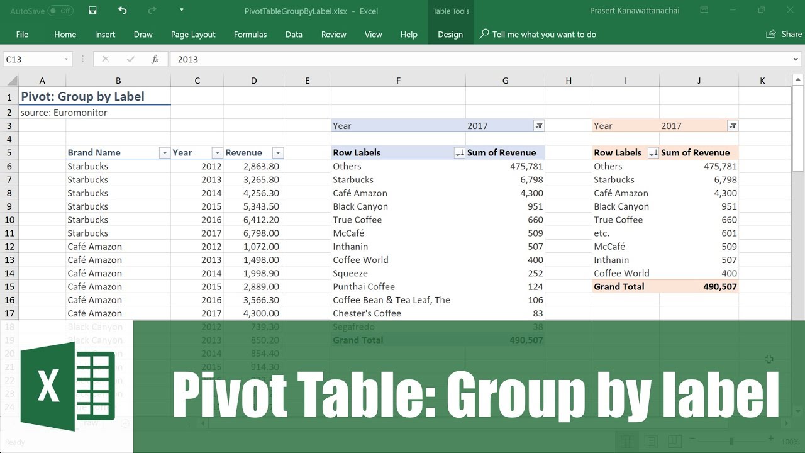Open the Page Layout tab
The height and width of the screenshot is (453, 805).
tap(193, 35)
